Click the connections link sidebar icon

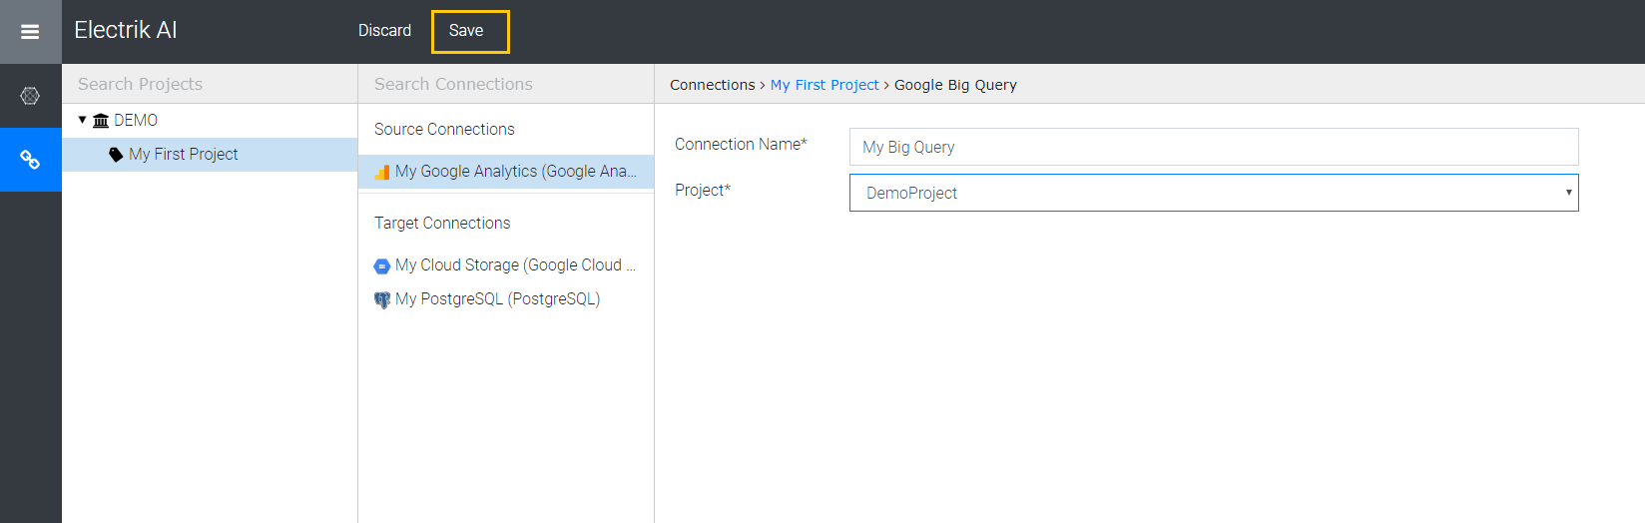click(30, 160)
